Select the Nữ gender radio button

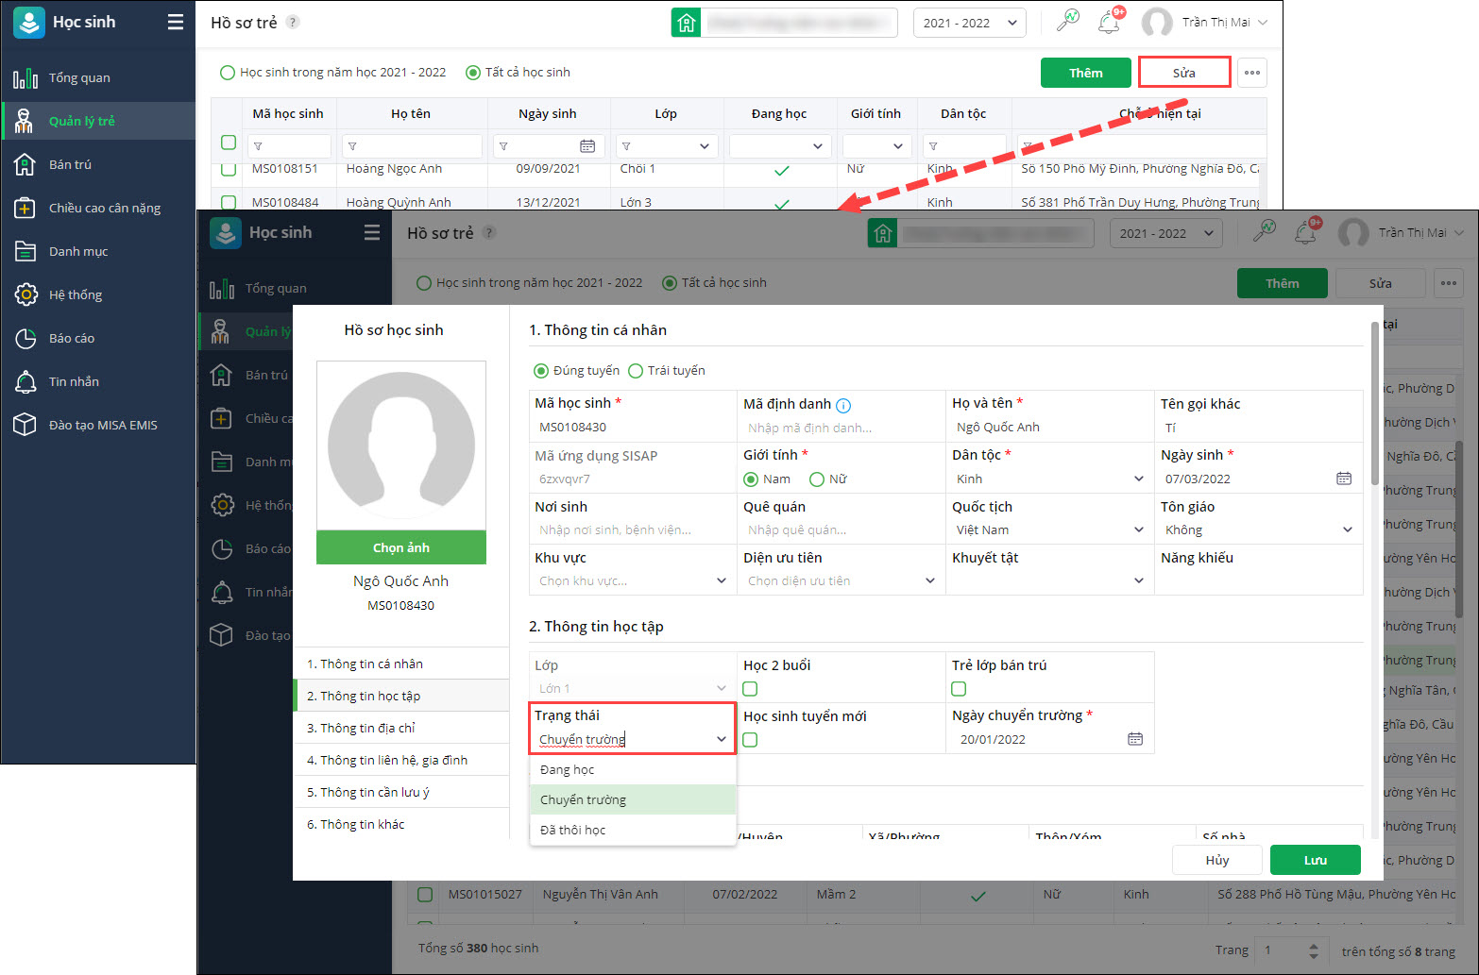point(817,479)
